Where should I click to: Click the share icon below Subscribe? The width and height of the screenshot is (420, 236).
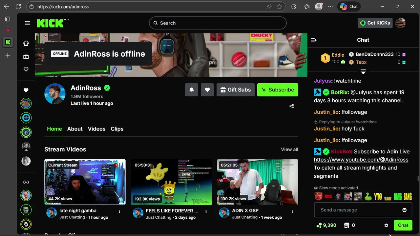[292, 106]
